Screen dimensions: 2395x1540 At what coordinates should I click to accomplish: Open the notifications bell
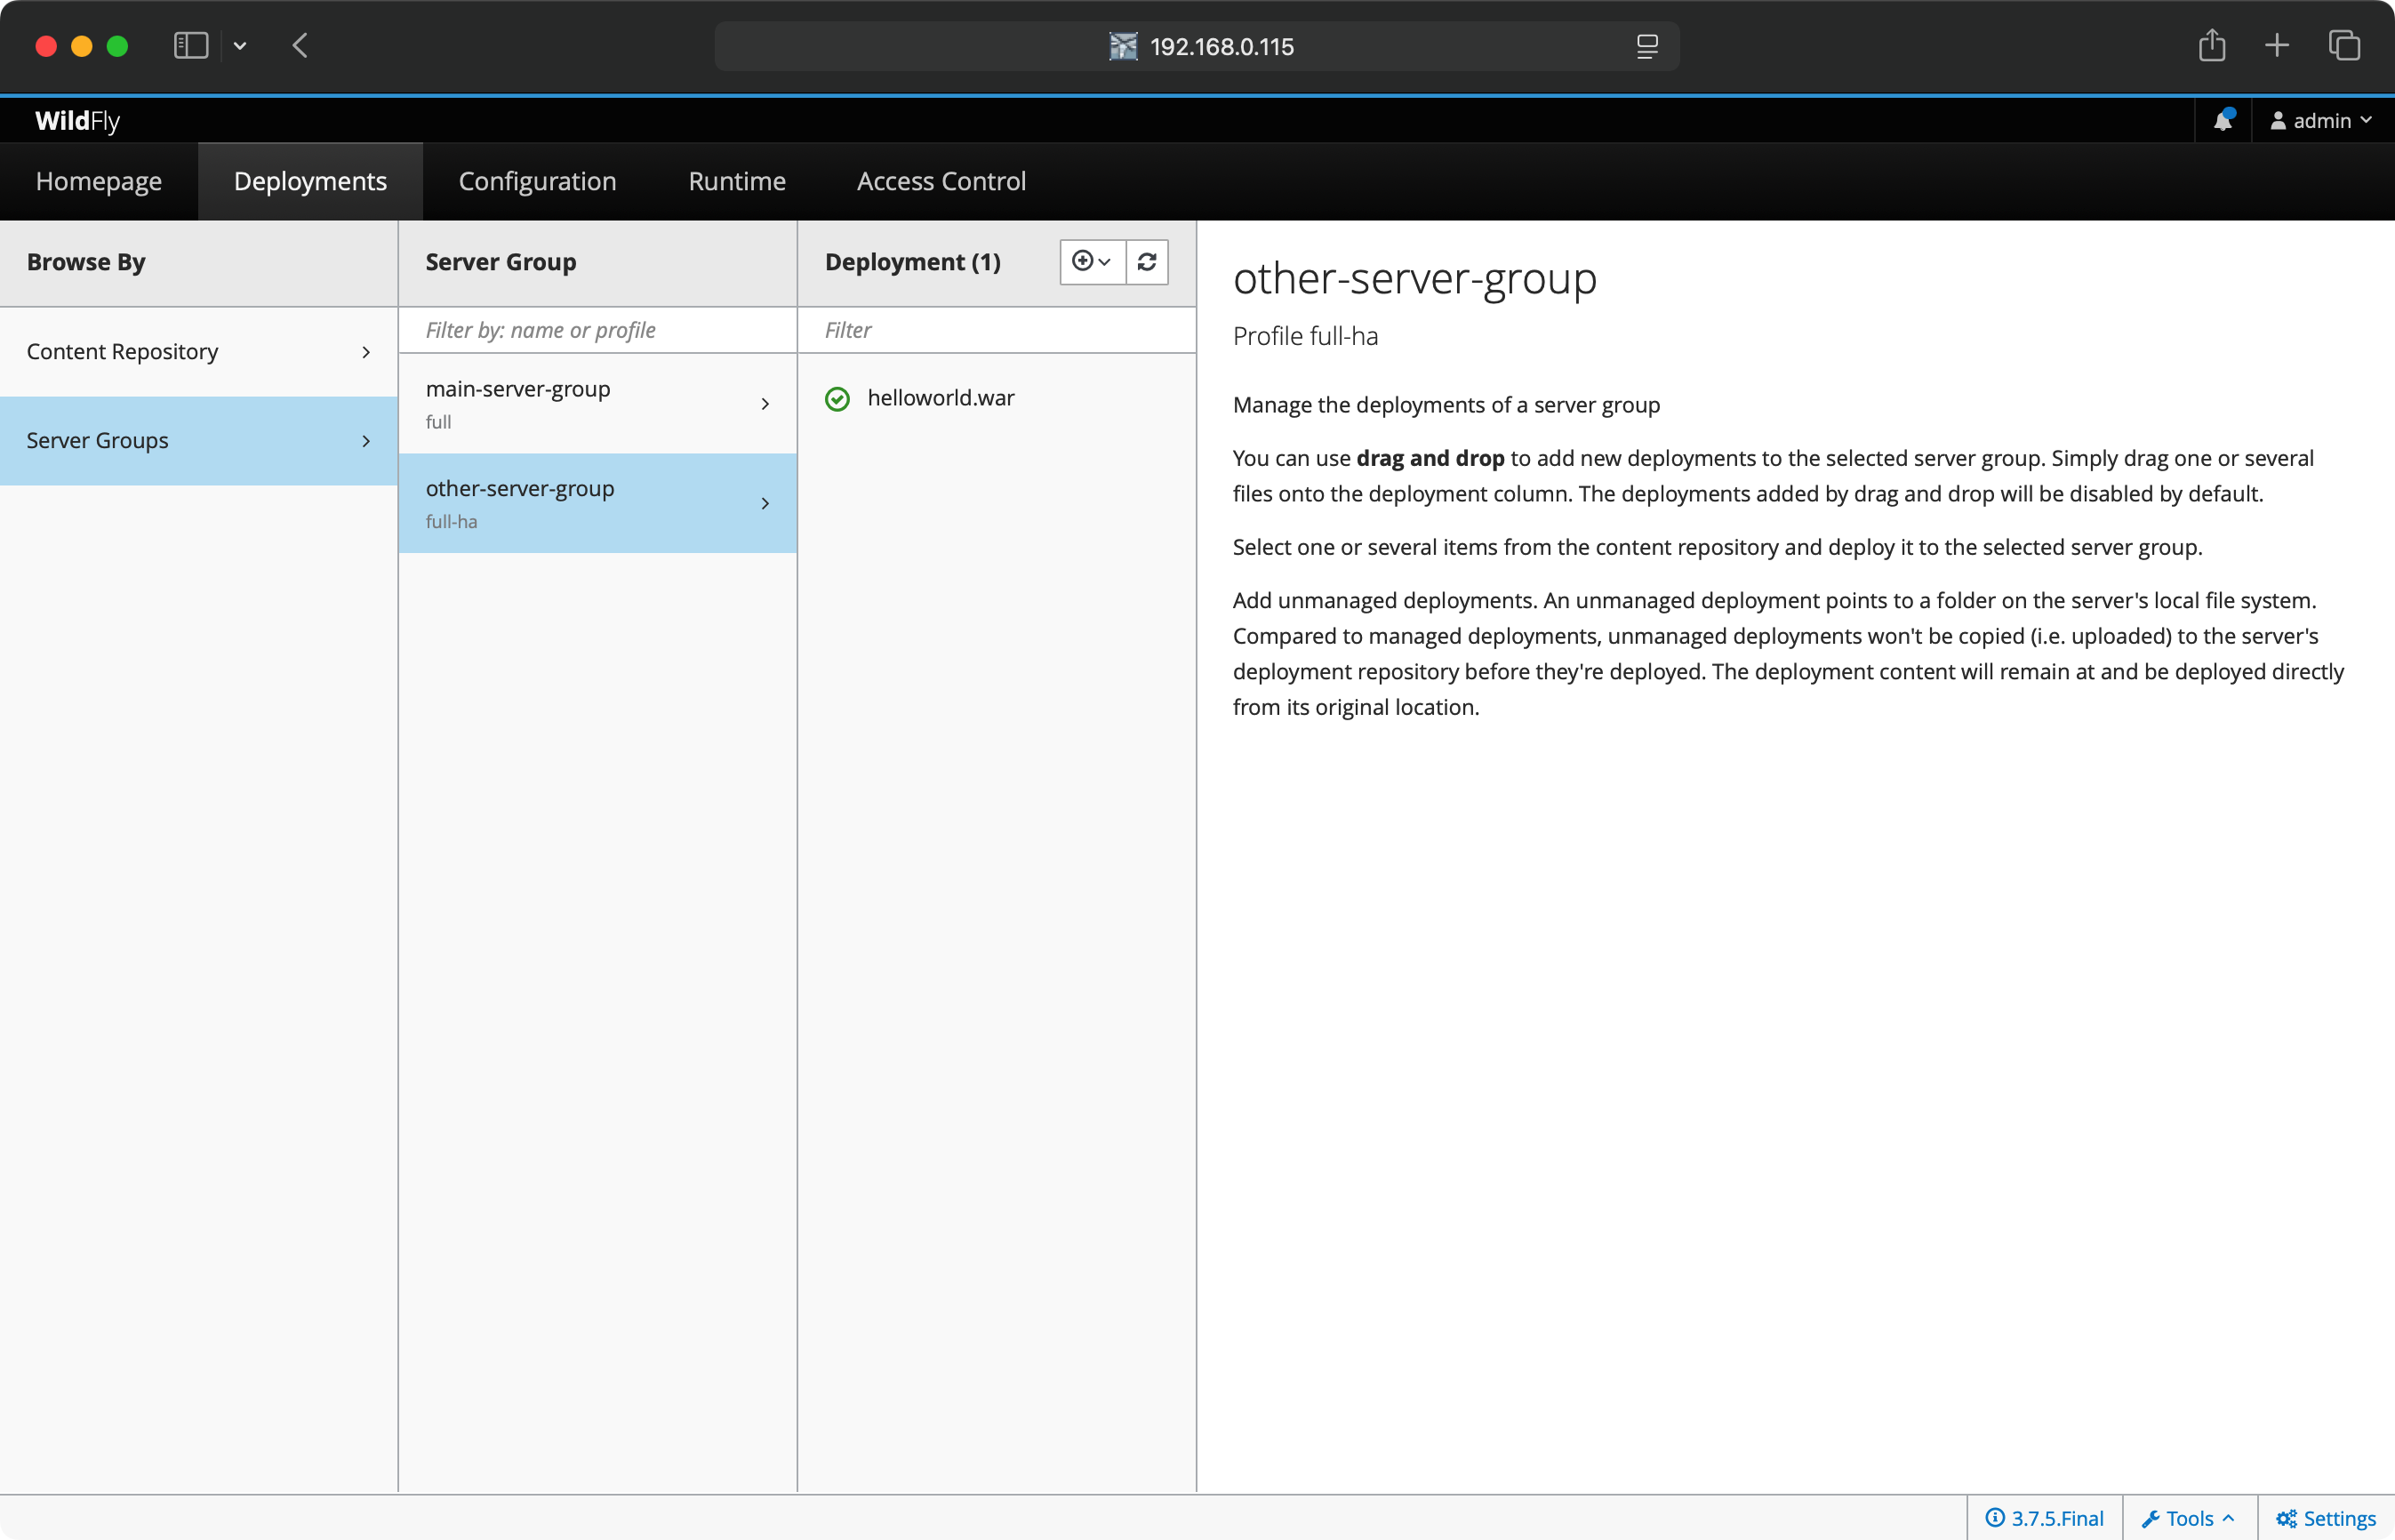point(2222,120)
